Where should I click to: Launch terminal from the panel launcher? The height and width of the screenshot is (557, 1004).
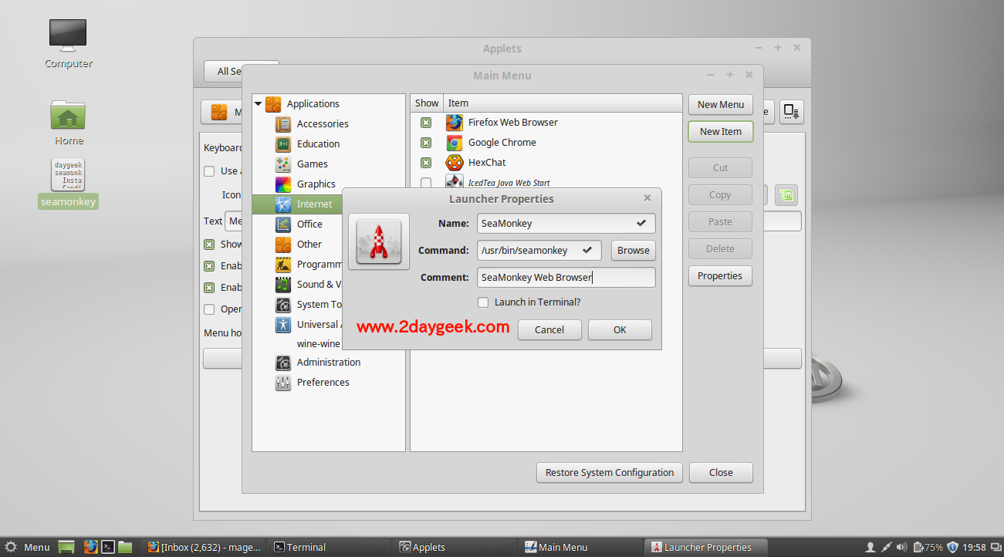coord(108,547)
